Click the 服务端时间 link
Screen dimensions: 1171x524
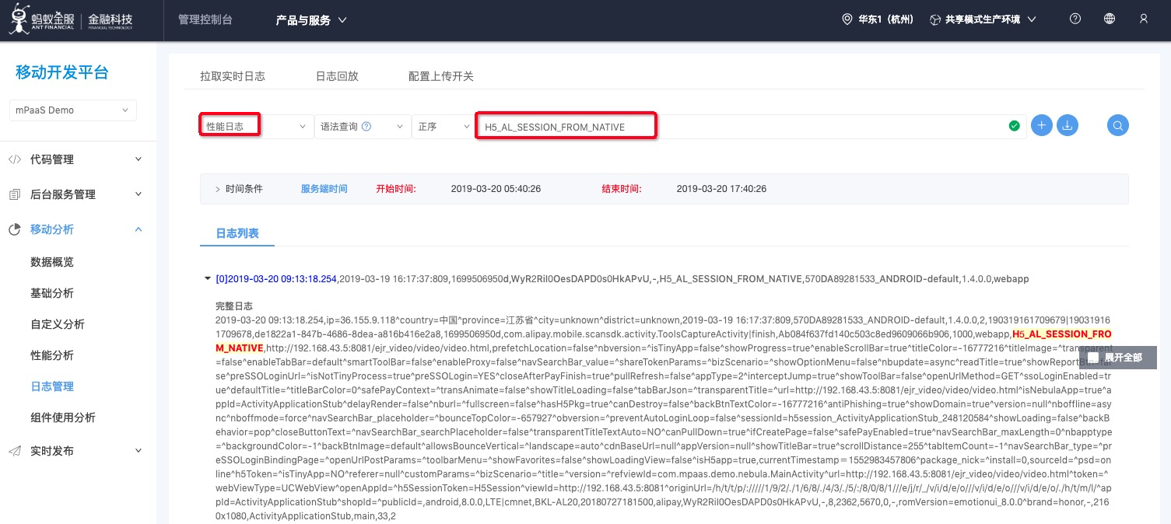tap(324, 188)
